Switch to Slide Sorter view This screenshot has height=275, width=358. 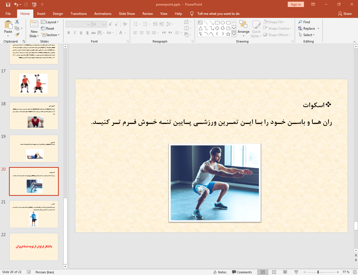click(x=274, y=272)
